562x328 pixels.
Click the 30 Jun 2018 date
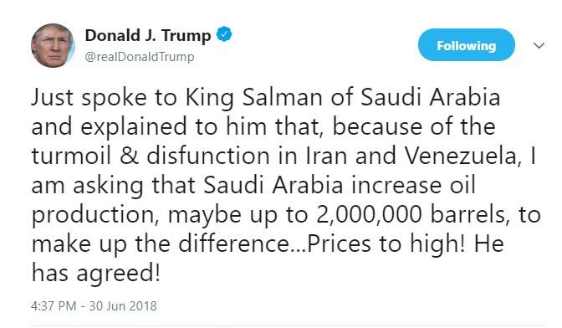click(x=123, y=305)
